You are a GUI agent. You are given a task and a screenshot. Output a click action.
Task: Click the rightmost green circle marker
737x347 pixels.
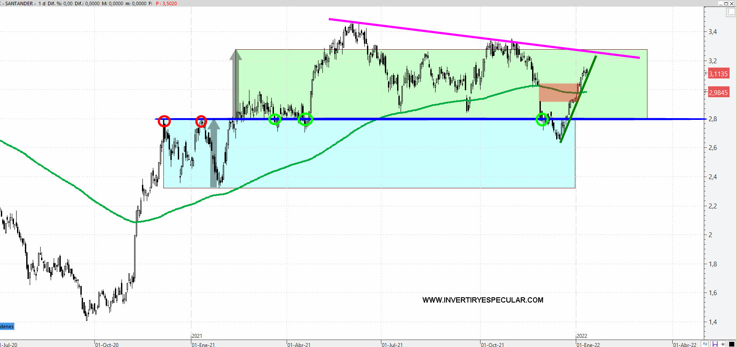542,119
